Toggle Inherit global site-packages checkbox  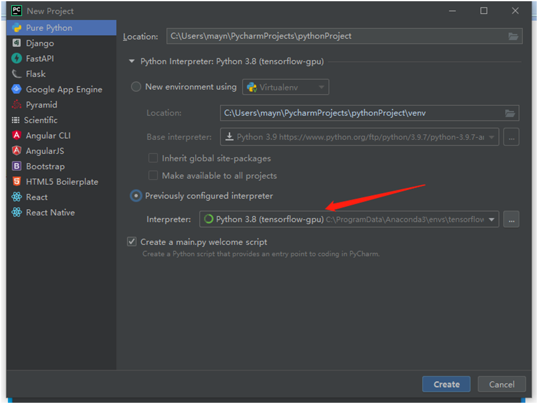tap(153, 158)
